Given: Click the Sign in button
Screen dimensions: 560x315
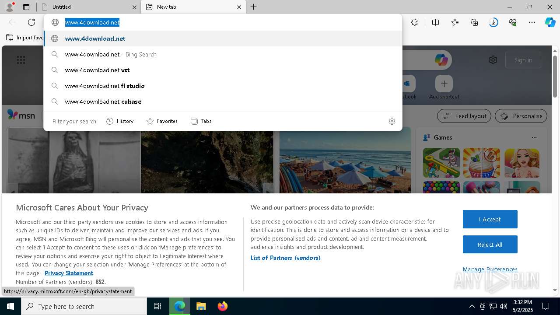Looking at the screenshot, I should (523, 60).
